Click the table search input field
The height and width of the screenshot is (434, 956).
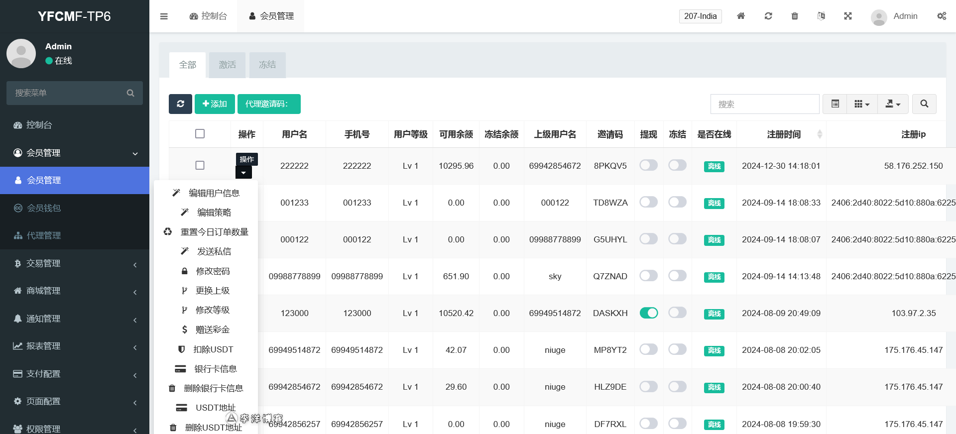pyautogui.click(x=764, y=104)
